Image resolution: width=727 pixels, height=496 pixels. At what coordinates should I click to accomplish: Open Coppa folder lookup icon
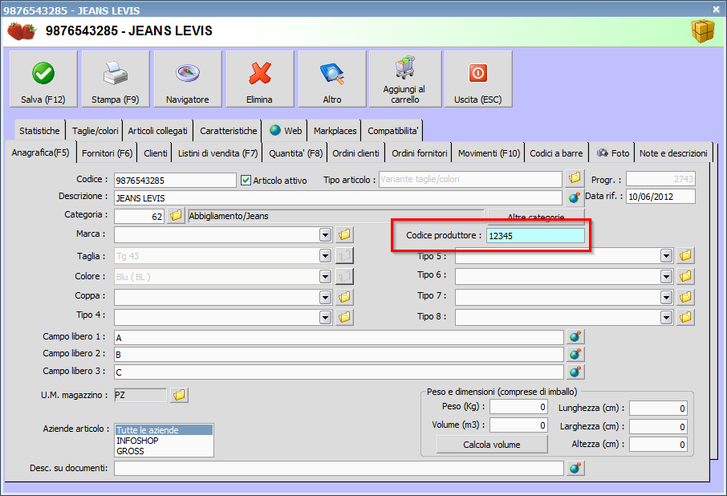tap(344, 297)
